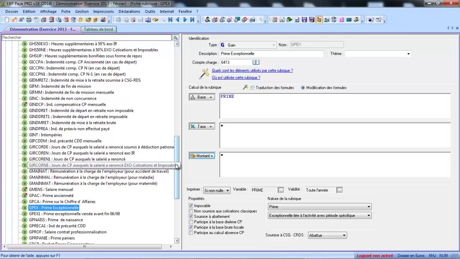This screenshot has height=259, width=460.
Task: Click the Base formula text area containing PRIME
Action: coord(335,106)
